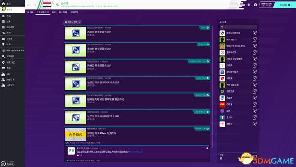Screen dimensions: 296x167
Task: Open the briefcase sidebar icon
Action: 3,68
